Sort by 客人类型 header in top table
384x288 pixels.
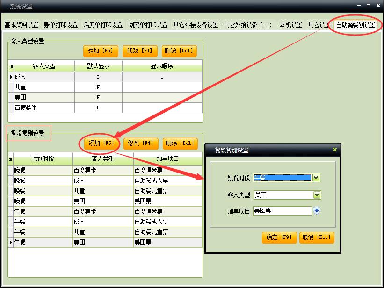coord(44,66)
